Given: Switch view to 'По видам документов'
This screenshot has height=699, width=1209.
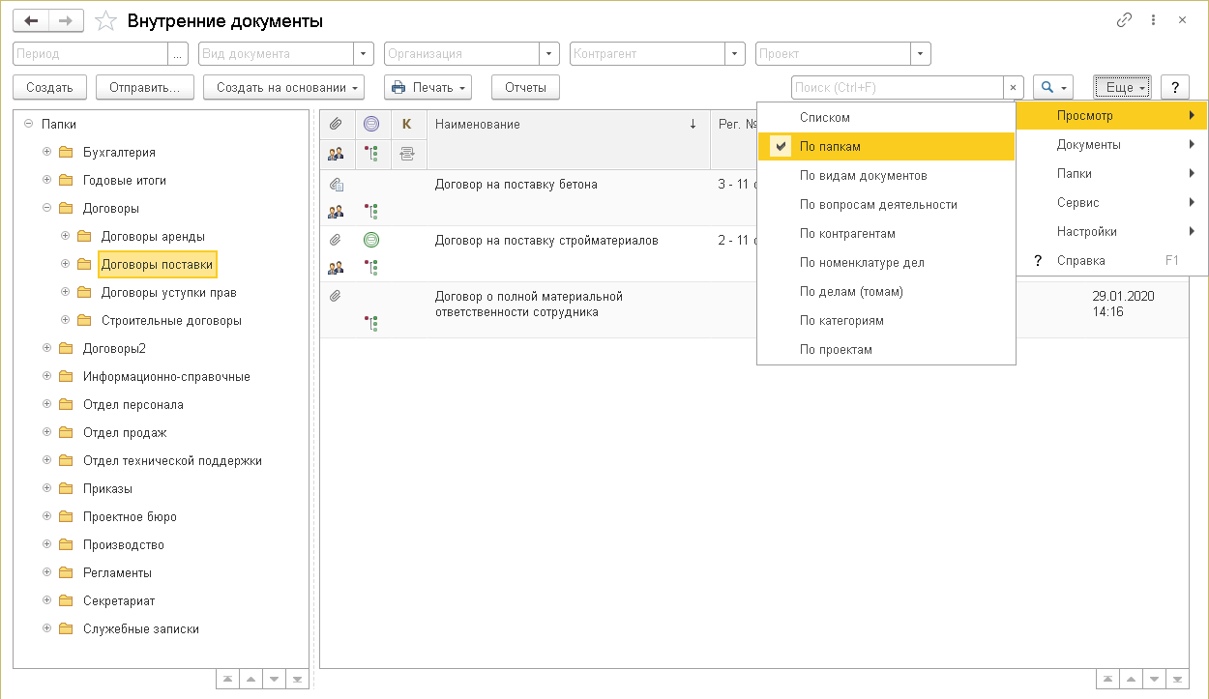Looking at the screenshot, I should coord(863,176).
